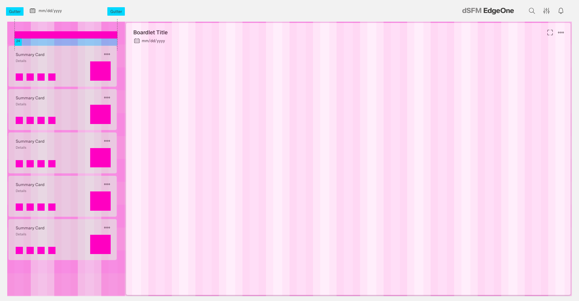Click the calendar icon under Boardlet Title
Image resolution: width=579 pixels, height=301 pixels.
tap(137, 41)
